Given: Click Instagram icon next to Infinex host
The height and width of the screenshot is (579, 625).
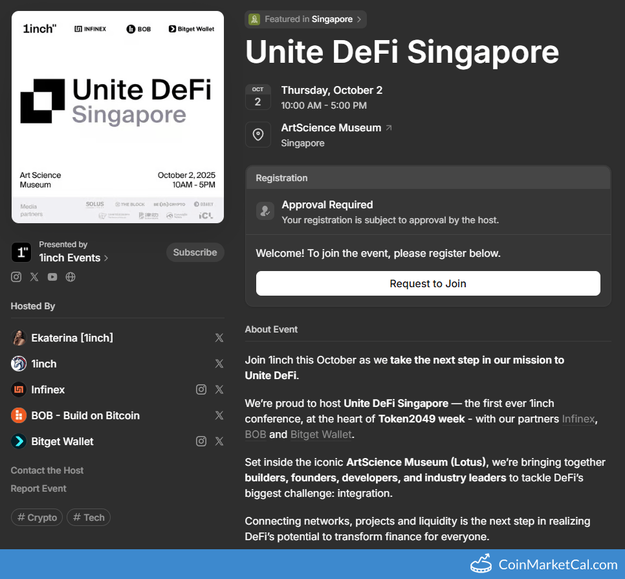Looking at the screenshot, I should point(201,389).
